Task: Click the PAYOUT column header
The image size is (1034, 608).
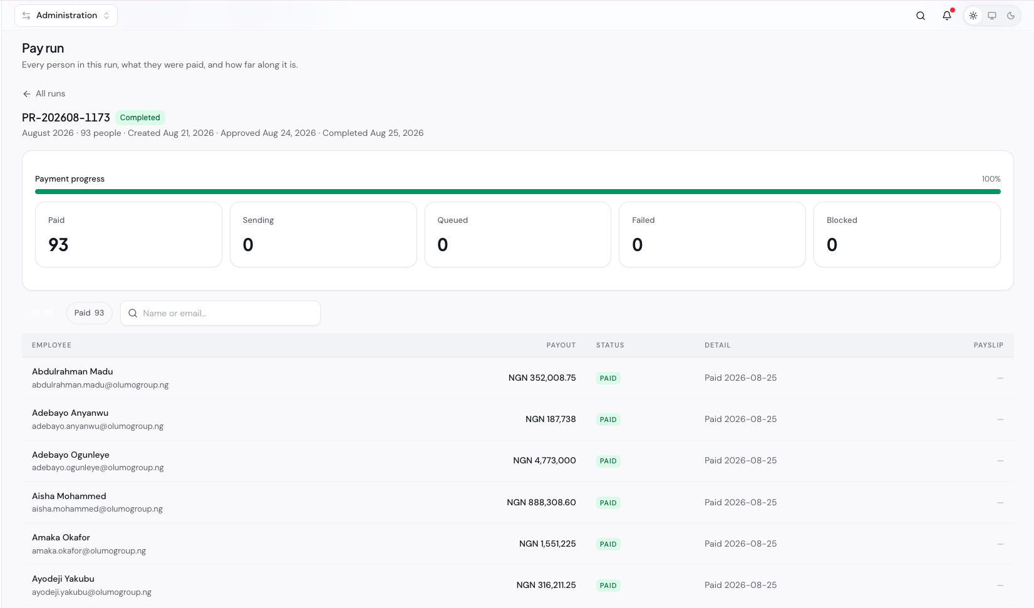Action: (561, 345)
